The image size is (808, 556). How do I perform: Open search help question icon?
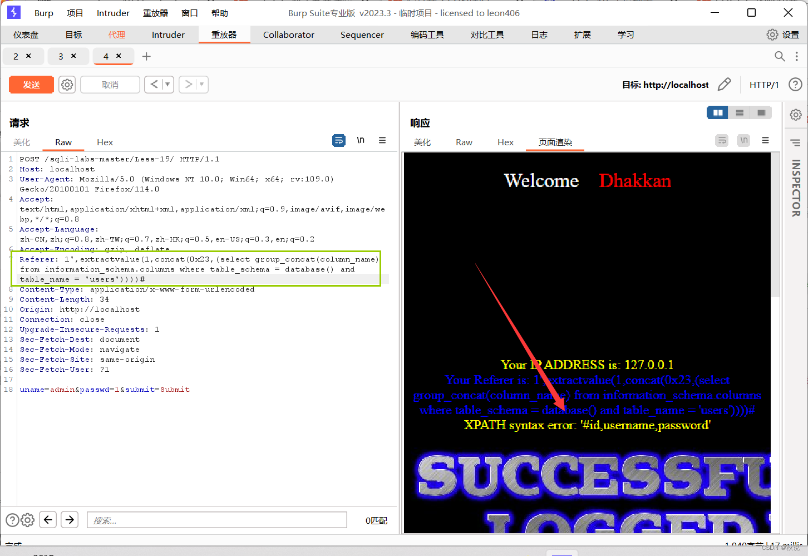coord(12,520)
